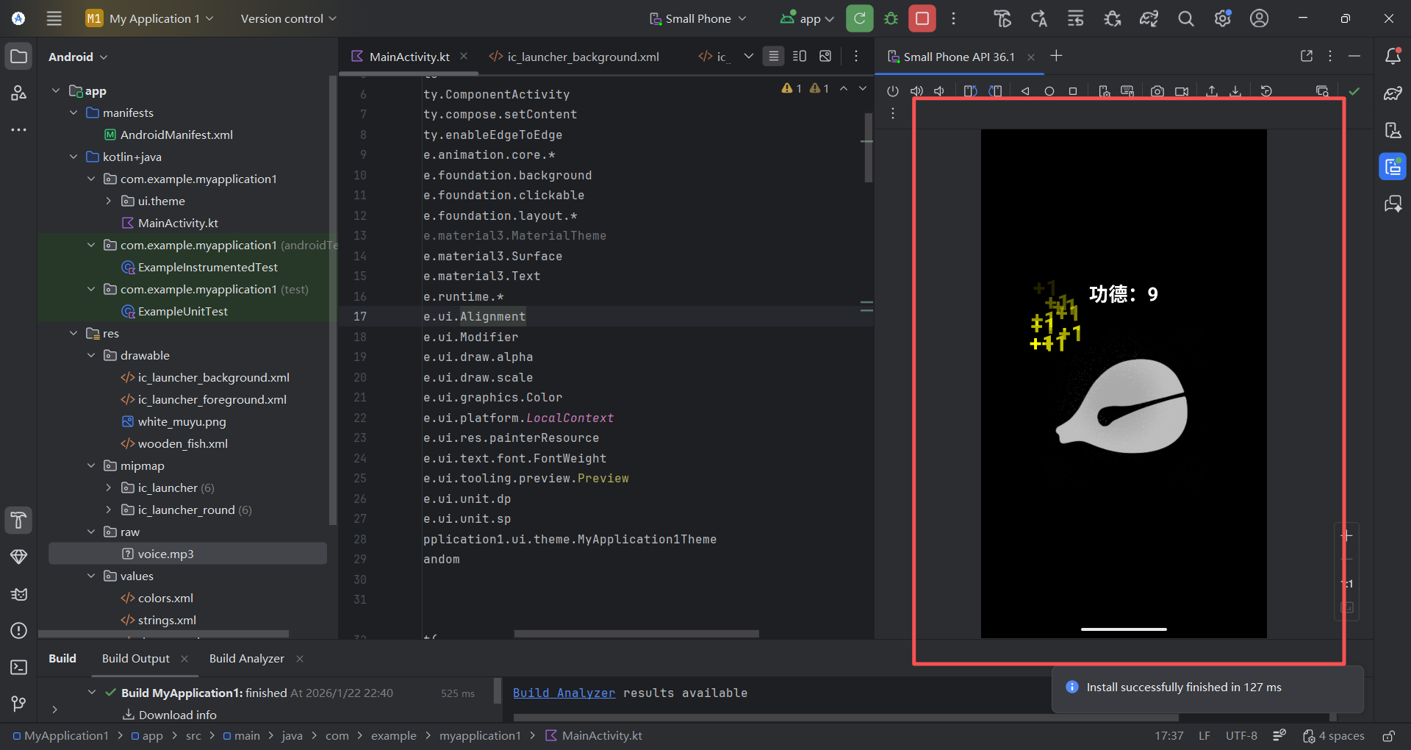Click the green Rerun app button

(x=859, y=18)
